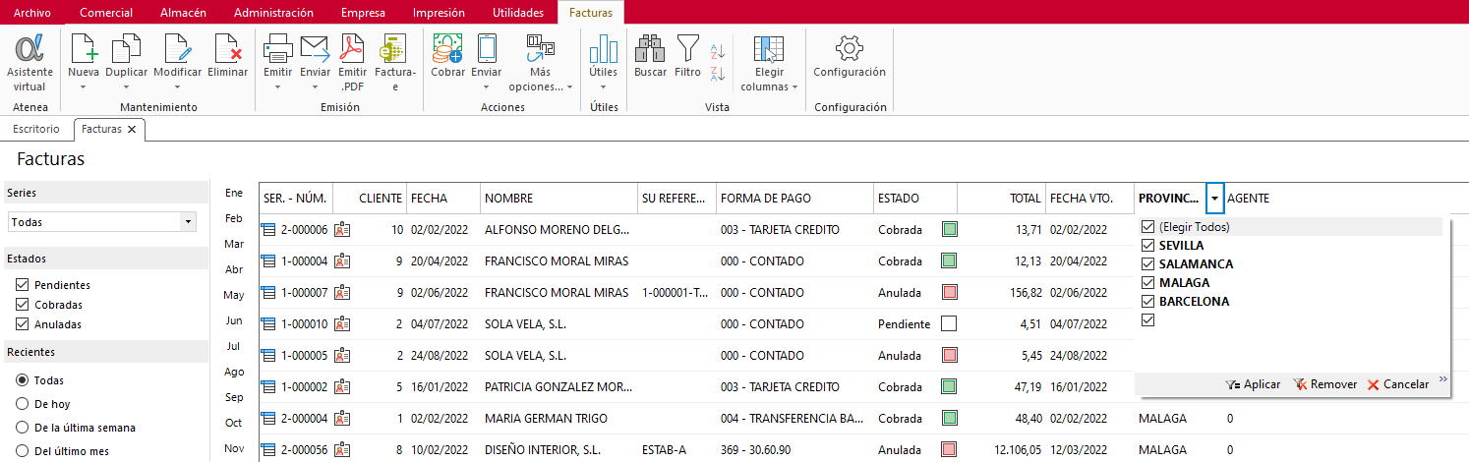Image resolution: width=1469 pixels, height=462 pixels.
Task: Click document icon of invoice 2-000006
Action: (268, 230)
